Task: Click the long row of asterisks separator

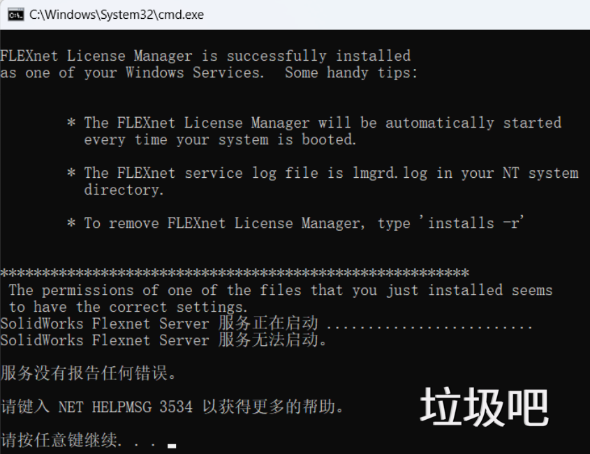Action: pos(235,273)
